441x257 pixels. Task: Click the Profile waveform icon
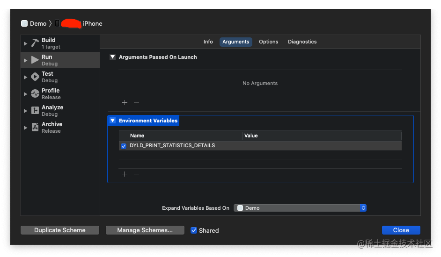click(35, 93)
